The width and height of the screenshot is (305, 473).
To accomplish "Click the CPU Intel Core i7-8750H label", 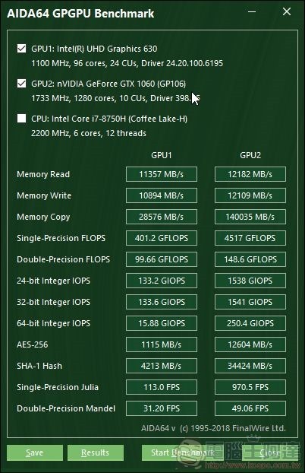I will tap(109, 119).
